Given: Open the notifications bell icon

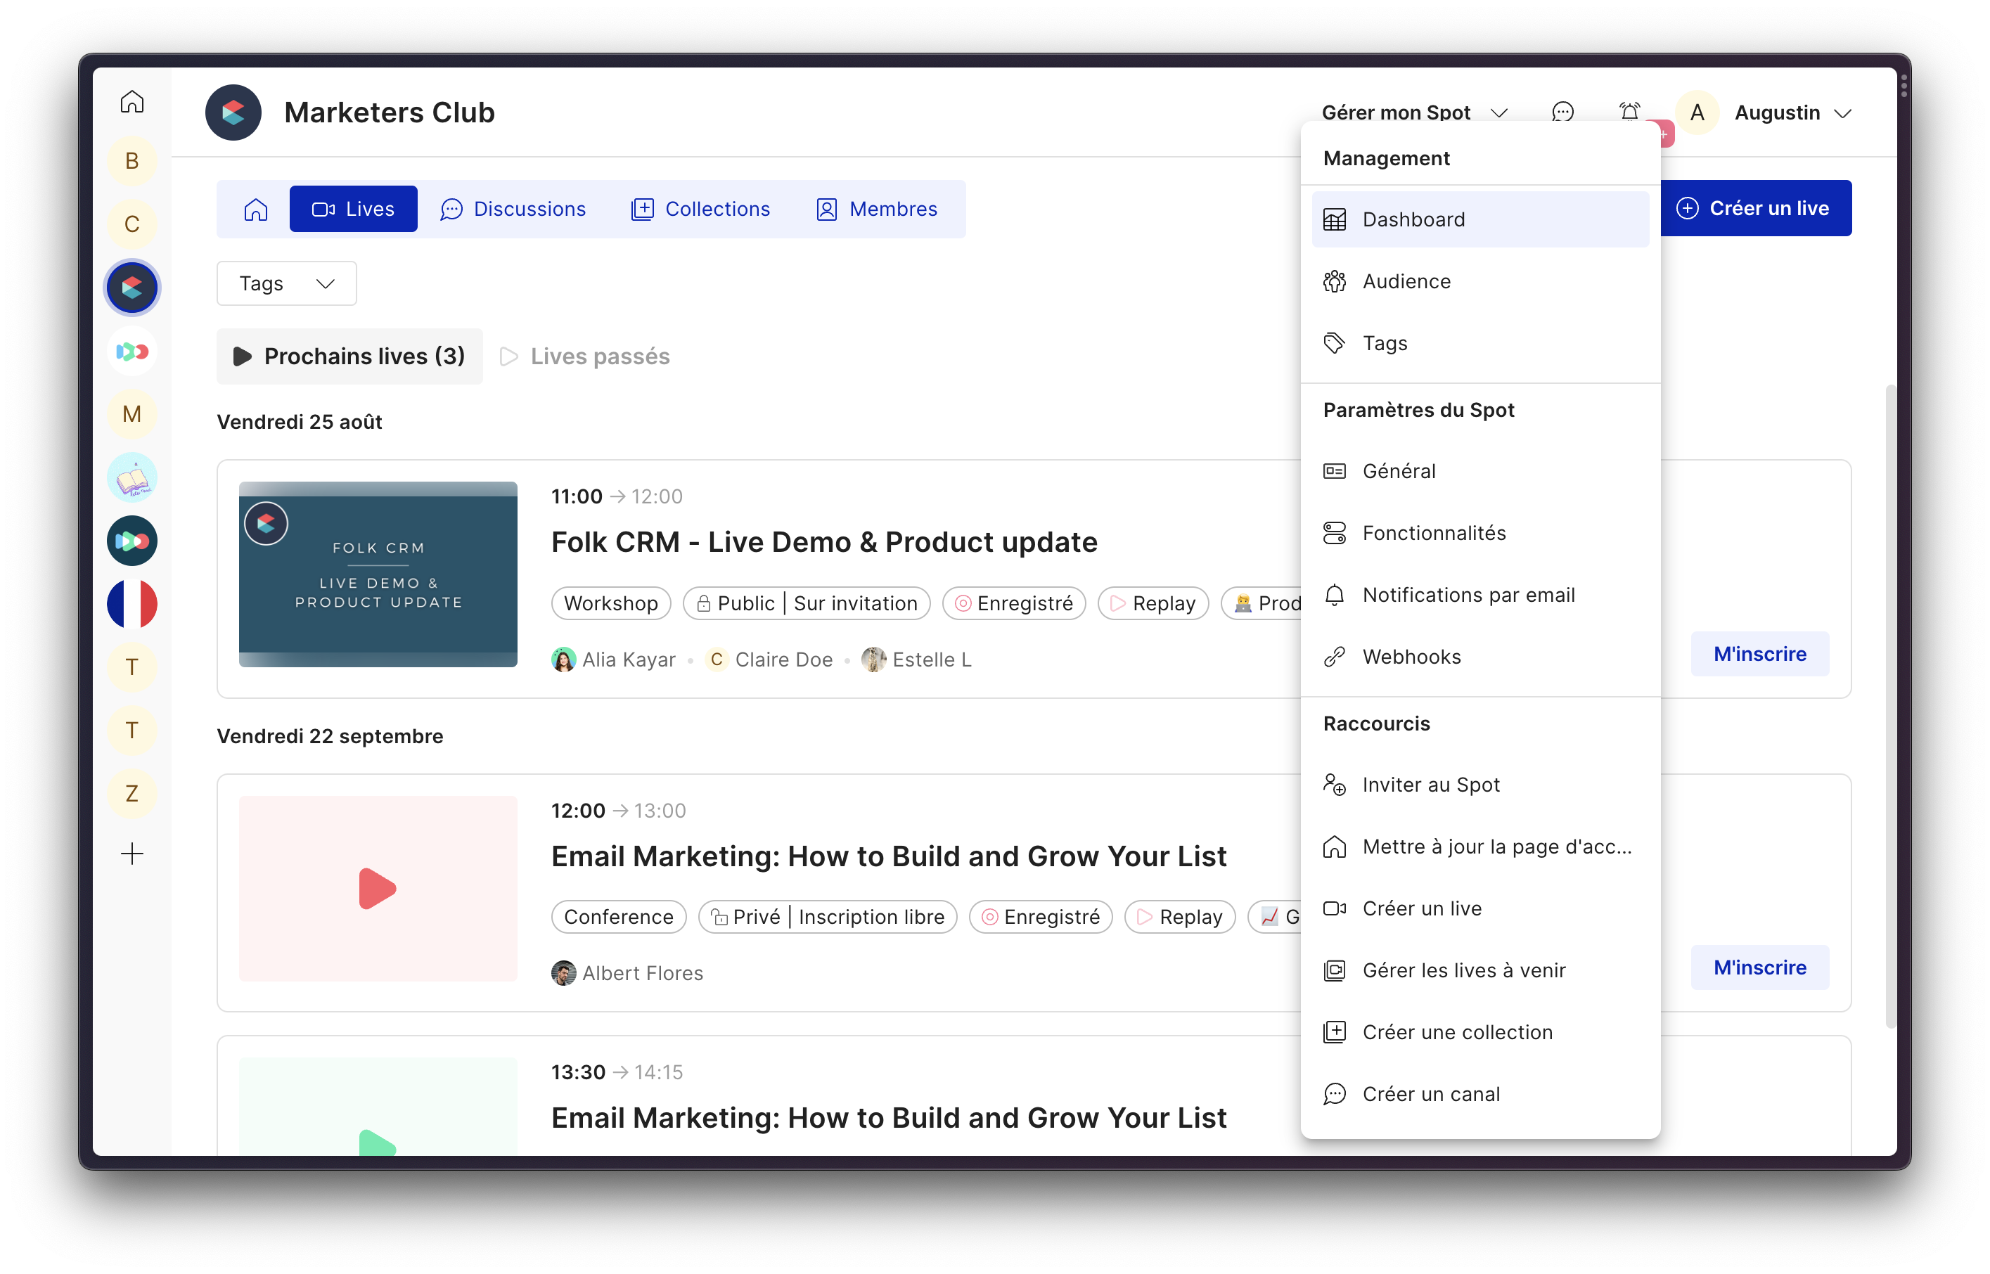Looking at the screenshot, I should 1629,112.
